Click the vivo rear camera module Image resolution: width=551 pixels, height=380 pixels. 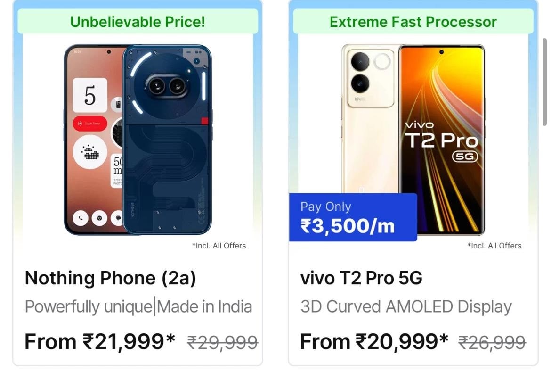click(370, 78)
